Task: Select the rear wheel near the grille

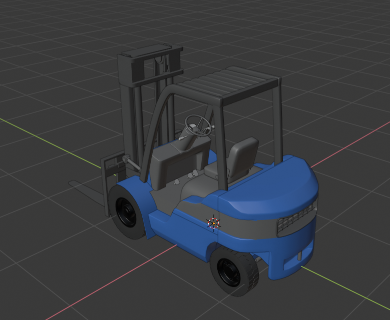Action: click(x=234, y=271)
